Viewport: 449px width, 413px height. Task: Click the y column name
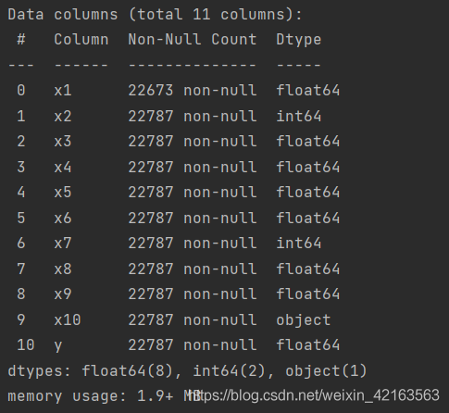(58, 346)
